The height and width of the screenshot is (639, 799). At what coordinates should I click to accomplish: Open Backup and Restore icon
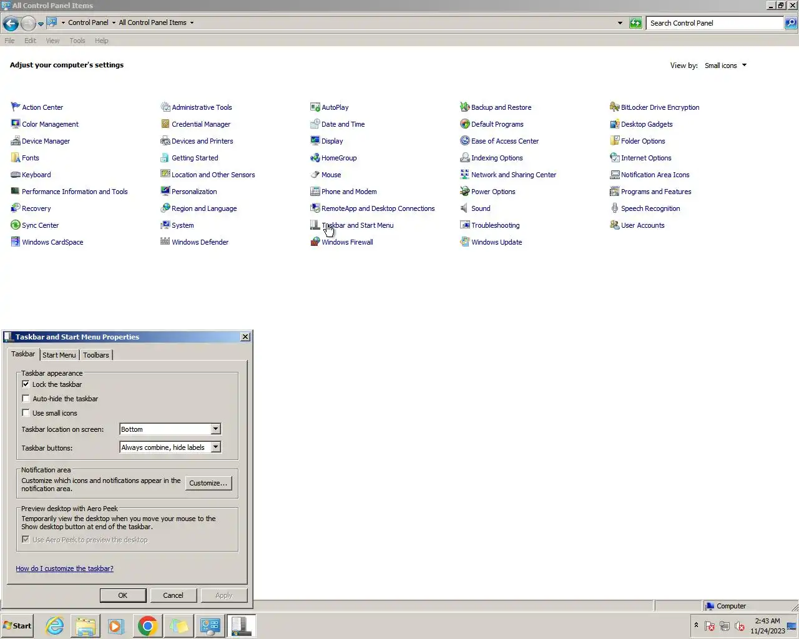(x=465, y=107)
